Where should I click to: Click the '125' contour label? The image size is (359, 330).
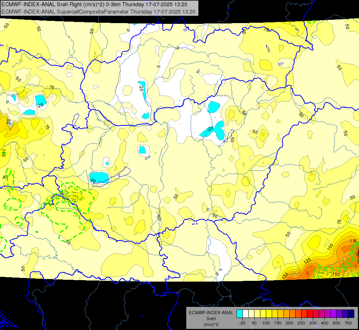point(308,261)
